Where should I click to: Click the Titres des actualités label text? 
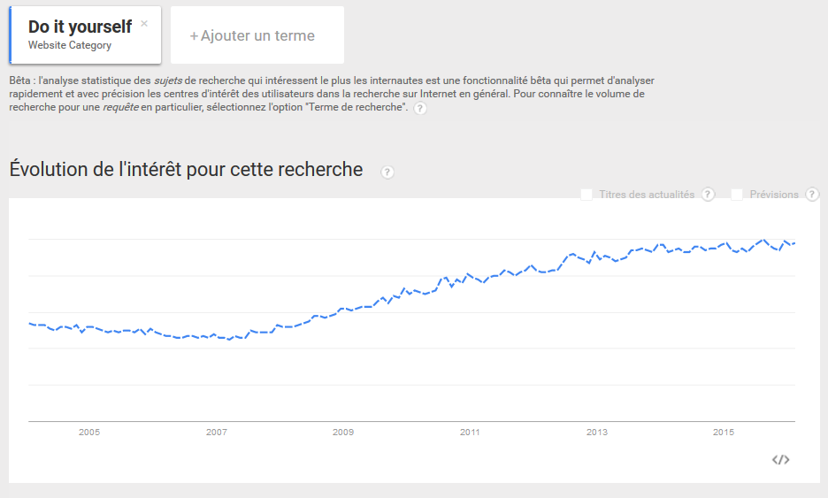click(647, 195)
